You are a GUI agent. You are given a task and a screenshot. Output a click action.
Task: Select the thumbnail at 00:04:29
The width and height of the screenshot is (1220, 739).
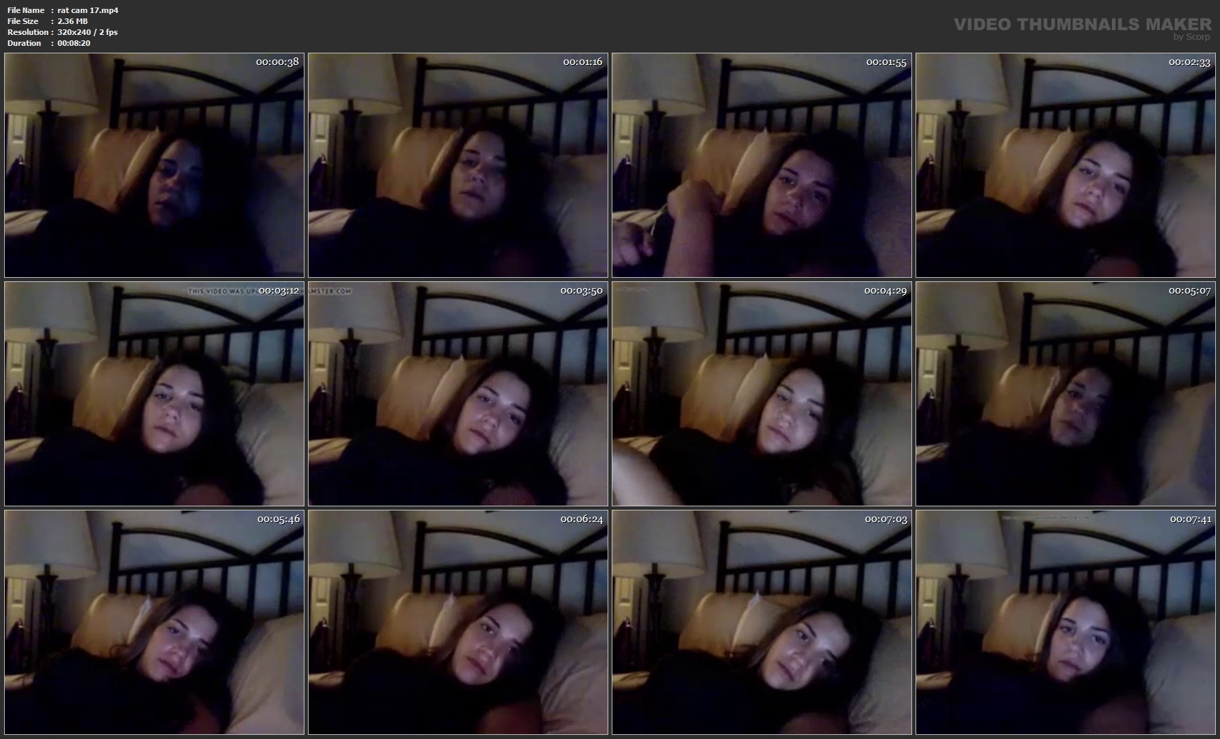(x=762, y=393)
